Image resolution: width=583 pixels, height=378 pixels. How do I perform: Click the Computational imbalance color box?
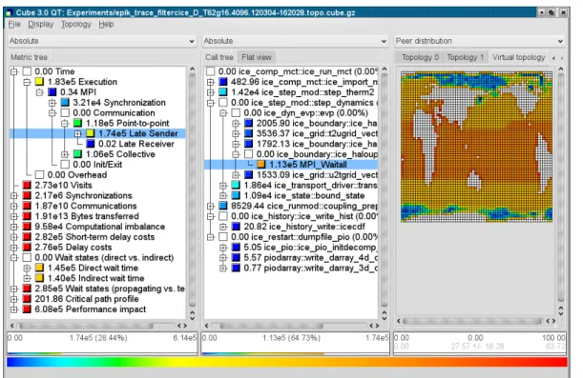tap(27, 227)
